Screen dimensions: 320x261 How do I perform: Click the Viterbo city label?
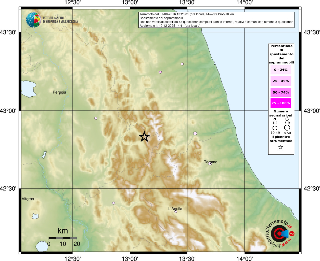click(x=28, y=199)
